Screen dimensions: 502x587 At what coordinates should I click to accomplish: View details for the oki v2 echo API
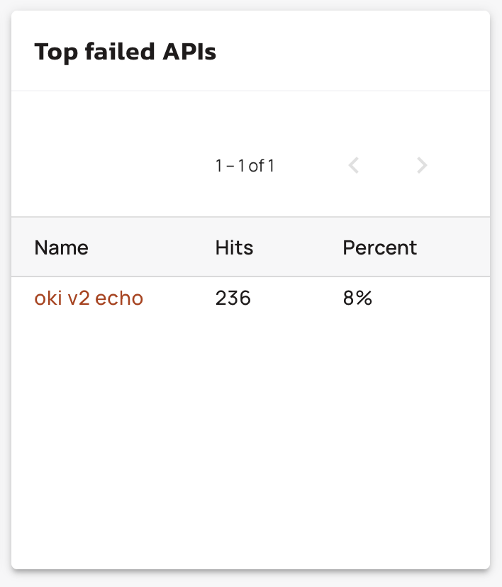pos(89,298)
